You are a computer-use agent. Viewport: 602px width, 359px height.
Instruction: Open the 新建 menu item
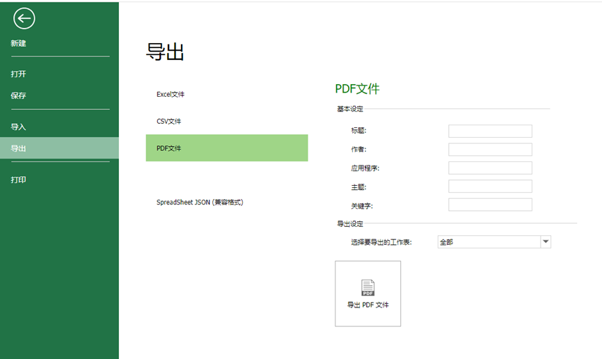pyautogui.click(x=18, y=43)
